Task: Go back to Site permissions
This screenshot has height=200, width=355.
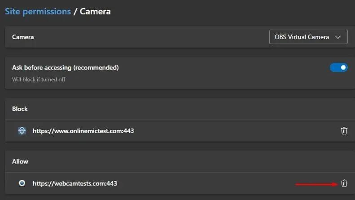Action: (x=38, y=12)
